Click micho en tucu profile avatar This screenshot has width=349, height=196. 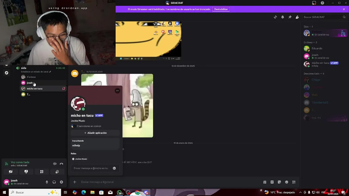(x=78, y=104)
